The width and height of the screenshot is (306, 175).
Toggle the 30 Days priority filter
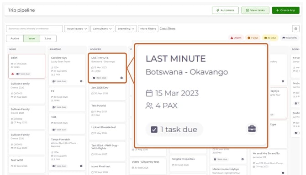[270, 38]
